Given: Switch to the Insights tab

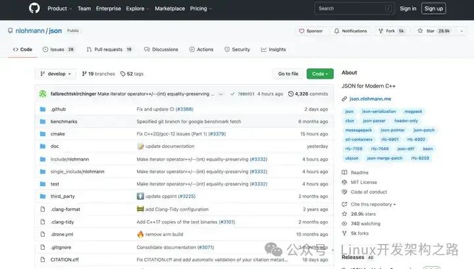Looking at the screenshot, I should pyautogui.click(x=273, y=49).
